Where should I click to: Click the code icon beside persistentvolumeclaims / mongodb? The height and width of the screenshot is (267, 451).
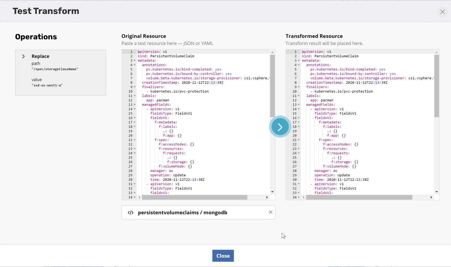pyautogui.click(x=131, y=212)
